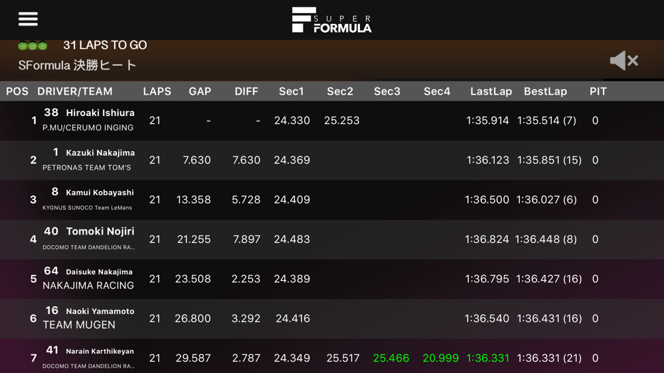Viewport: 664px width, 373px height.
Task: Tap the 31 LAPS TO GO label
Action: coord(105,45)
